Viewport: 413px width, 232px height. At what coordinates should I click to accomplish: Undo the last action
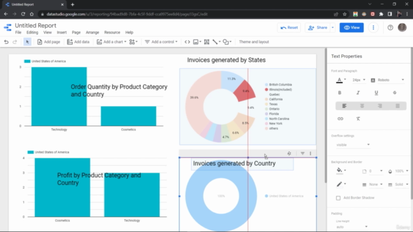click(6, 42)
